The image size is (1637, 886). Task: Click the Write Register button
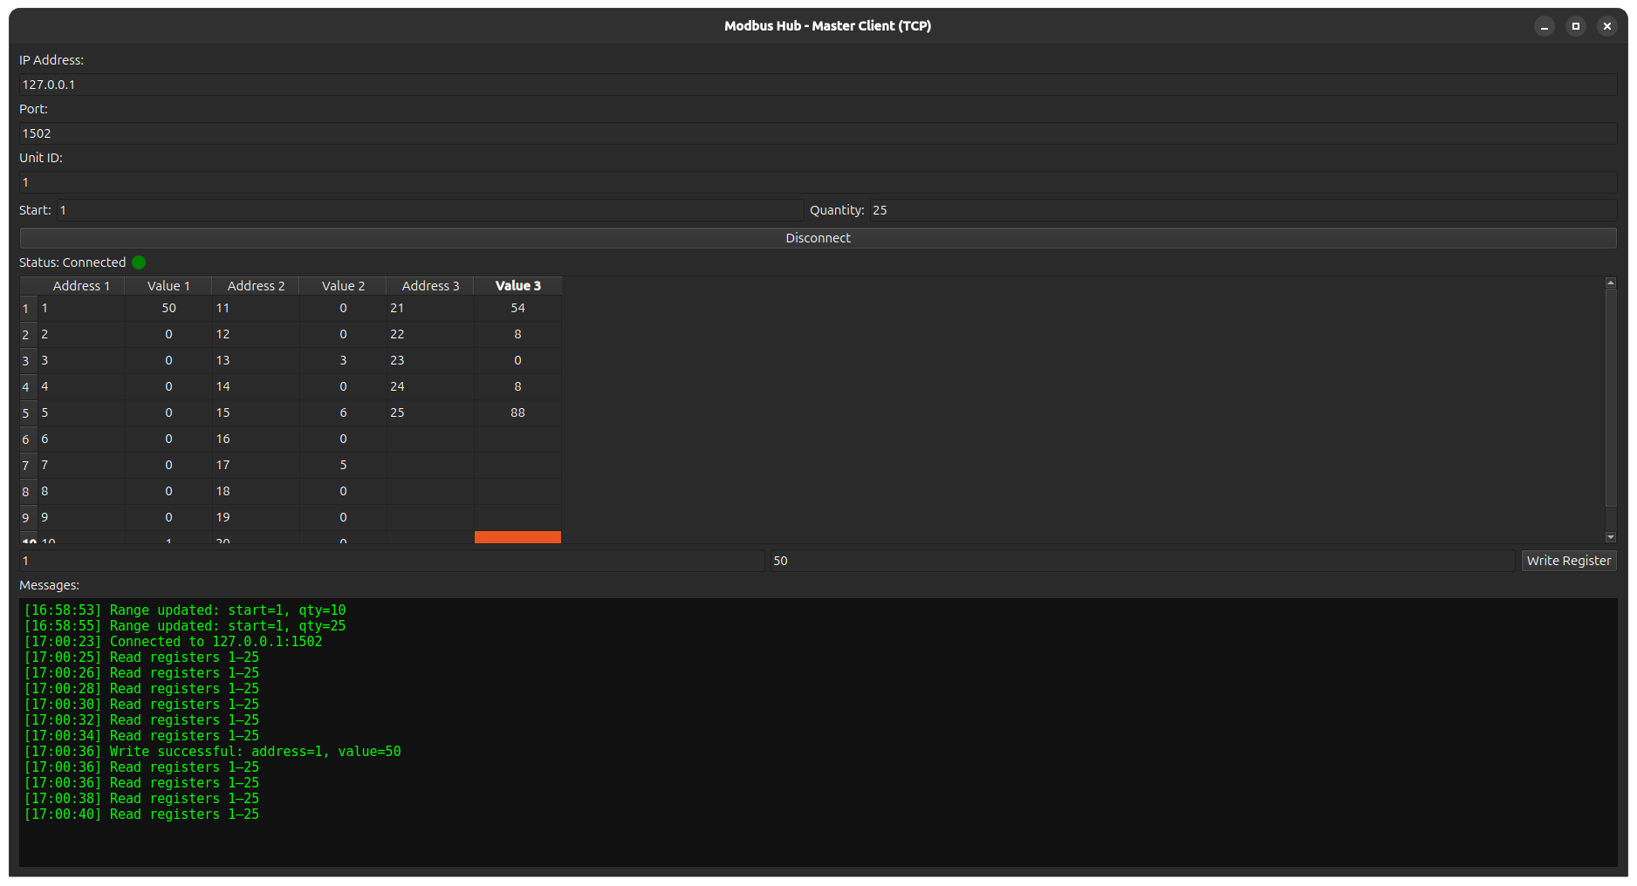[1568, 561]
